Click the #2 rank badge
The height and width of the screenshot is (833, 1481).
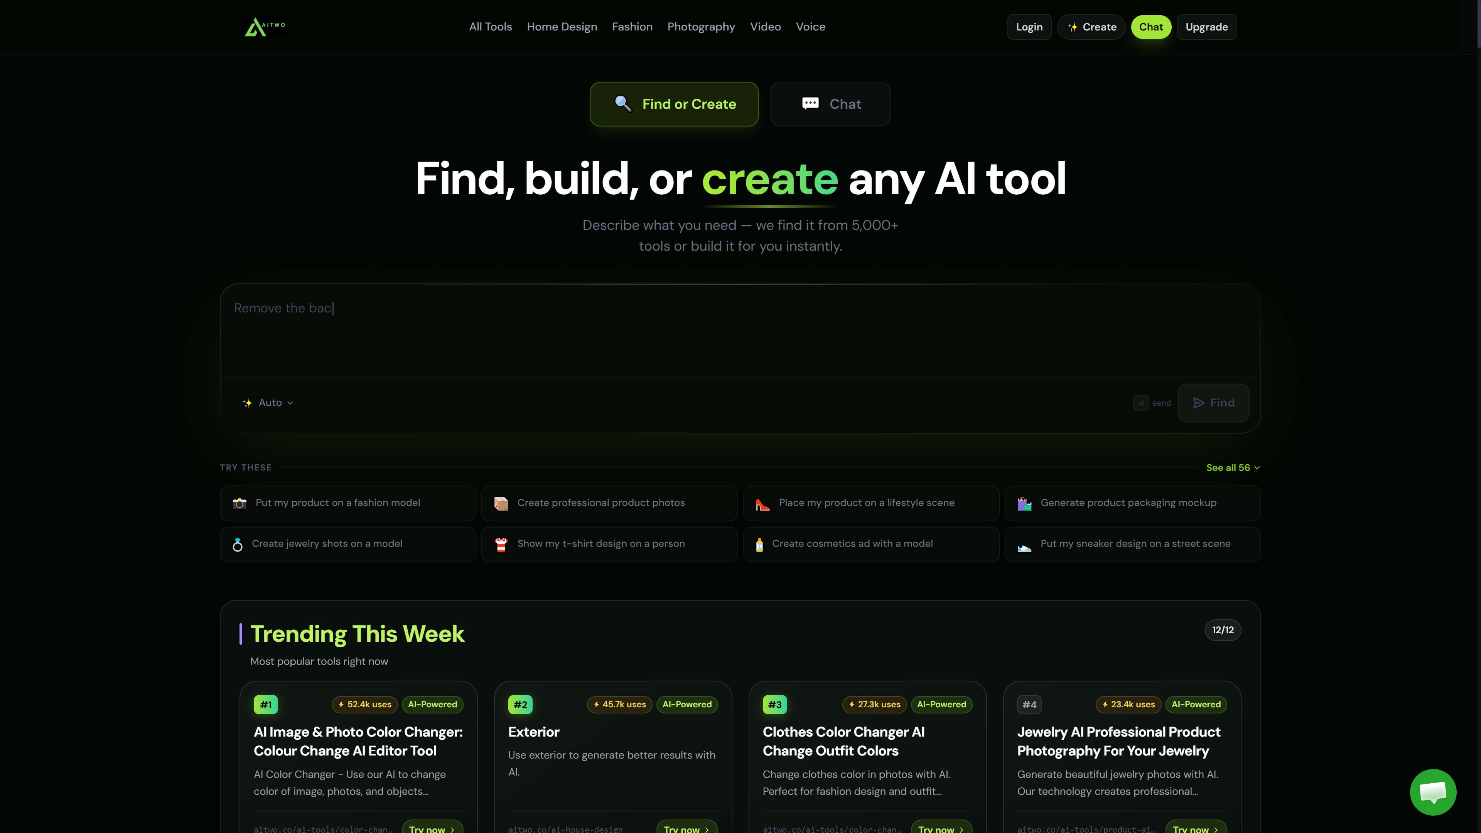[520, 705]
